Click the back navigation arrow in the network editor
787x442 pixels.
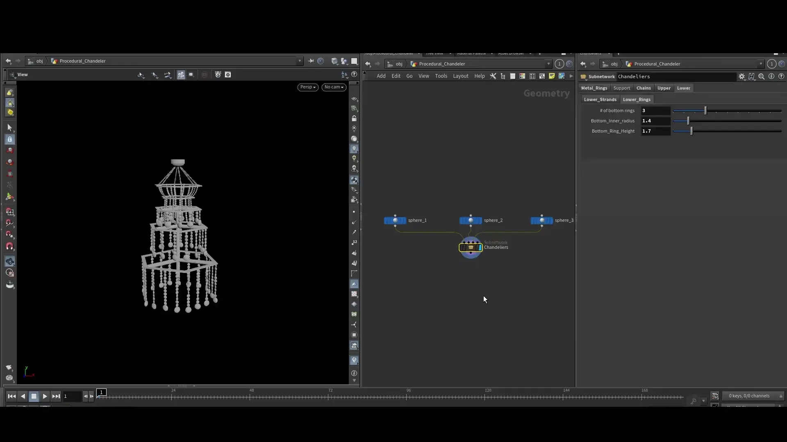[368, 64]
